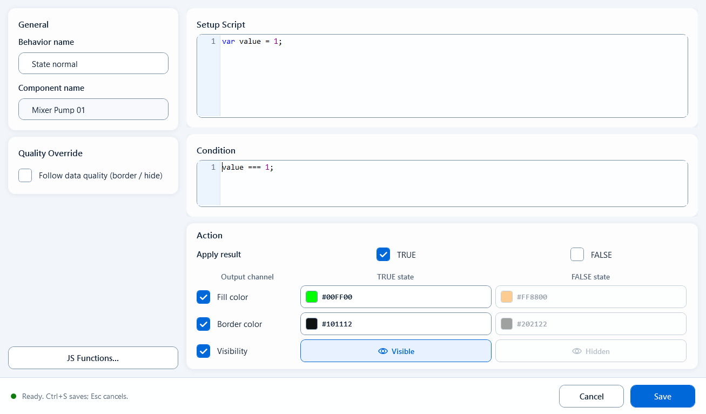Click the eye icon in Hidden button

pyautogui.click(x=577, y=351)
